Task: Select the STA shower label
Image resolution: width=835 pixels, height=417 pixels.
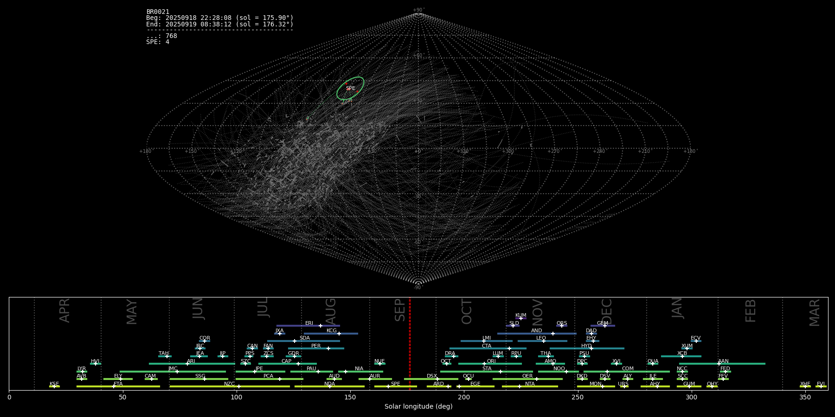Action: click(x=487, y=369)
